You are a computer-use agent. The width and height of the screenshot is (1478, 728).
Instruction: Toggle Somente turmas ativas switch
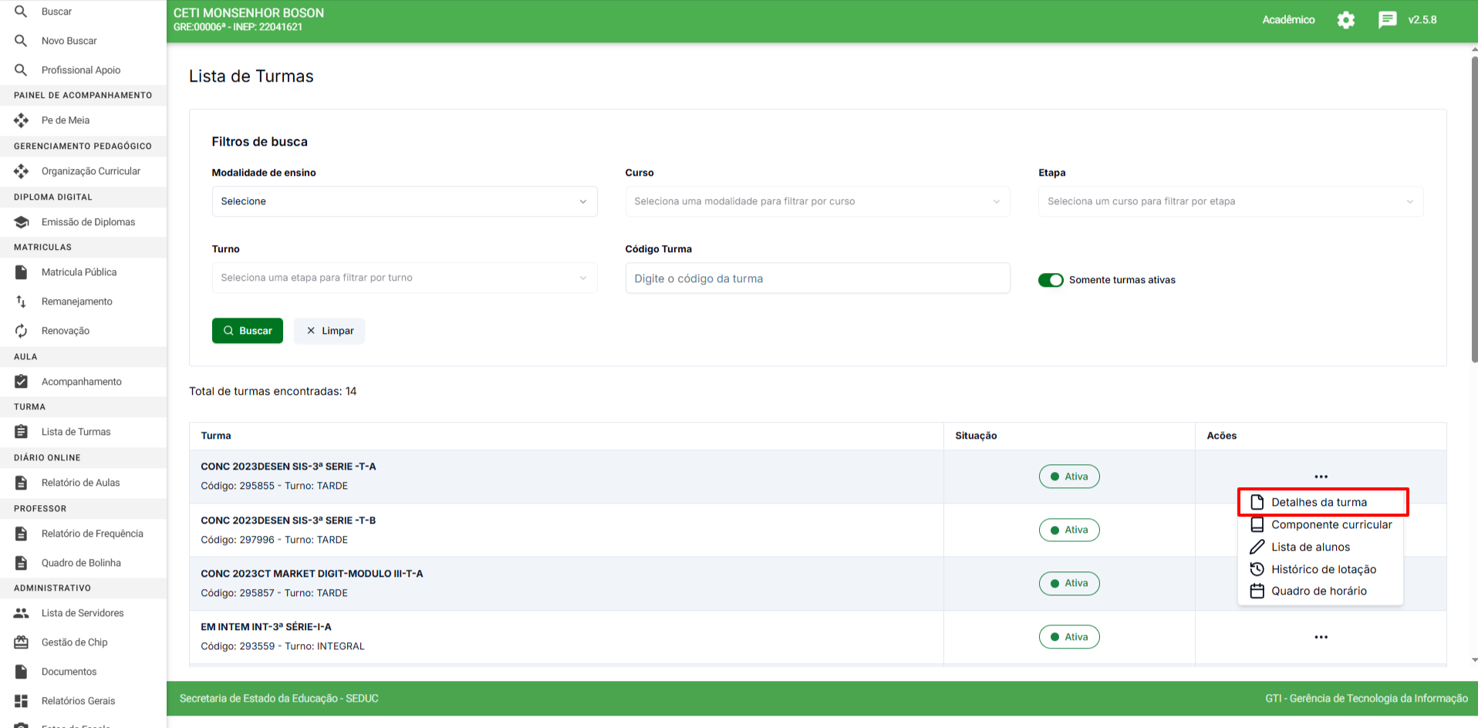[x=1050, y=280]
